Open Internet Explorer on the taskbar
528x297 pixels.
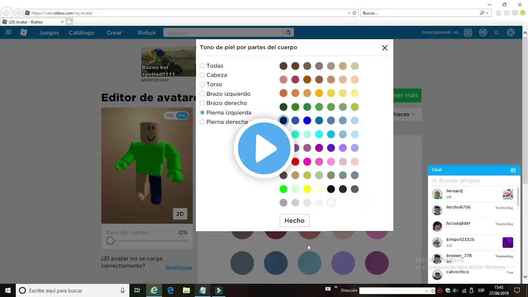(154, 290)
